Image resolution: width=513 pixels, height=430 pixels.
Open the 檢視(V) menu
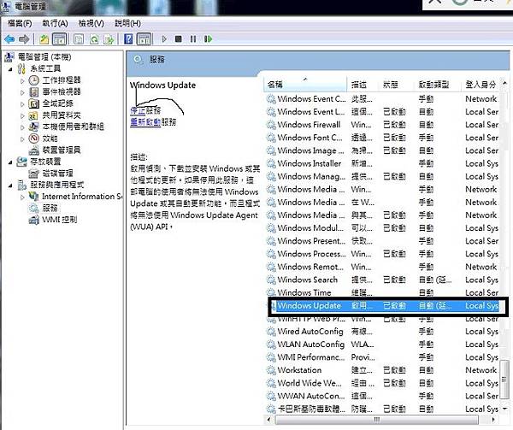pyautogui.click(x=91, y=23)
